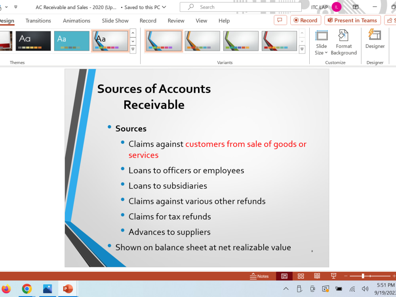Select the dark black theme thumbnail
396x297 pixels.
coord(33,41)
